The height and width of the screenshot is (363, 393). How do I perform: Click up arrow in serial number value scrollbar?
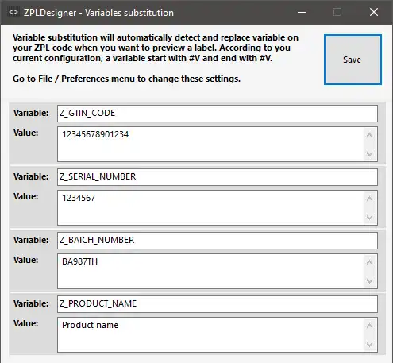click(369, 199)
